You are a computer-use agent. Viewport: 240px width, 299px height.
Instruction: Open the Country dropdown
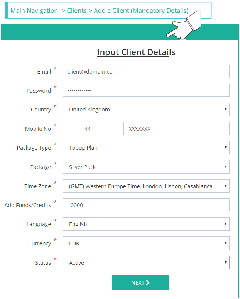tap(146, 110)
